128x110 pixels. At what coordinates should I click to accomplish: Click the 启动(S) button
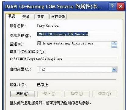click(x=23, y=94)
